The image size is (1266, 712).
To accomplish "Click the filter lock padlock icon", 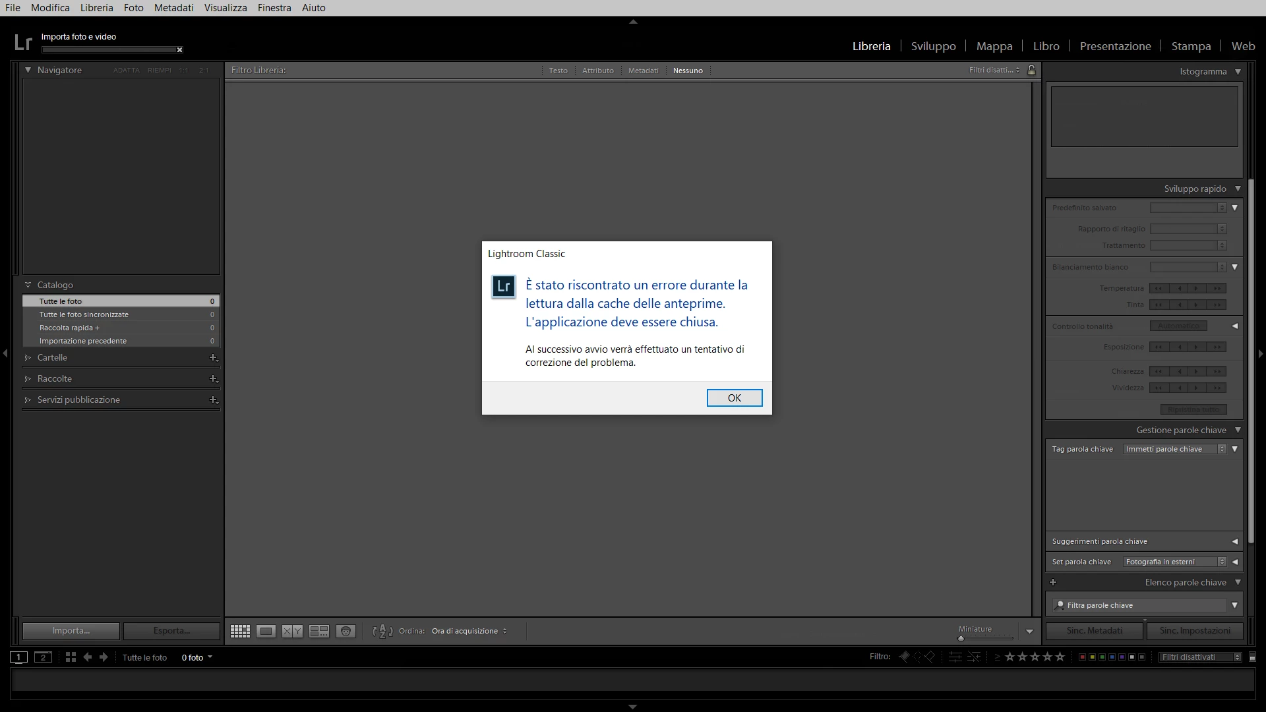I will (1032, 70).
